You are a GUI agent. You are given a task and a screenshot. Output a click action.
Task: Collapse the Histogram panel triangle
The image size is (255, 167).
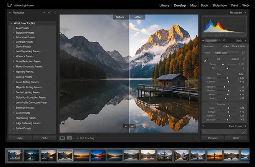coord(245,13)
